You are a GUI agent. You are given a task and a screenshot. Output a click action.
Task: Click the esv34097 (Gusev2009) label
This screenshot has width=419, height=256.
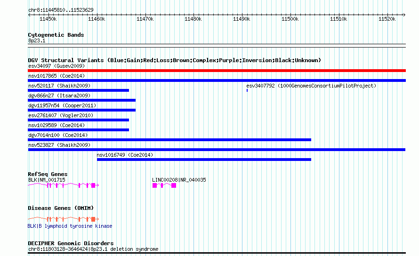[56, 66]
